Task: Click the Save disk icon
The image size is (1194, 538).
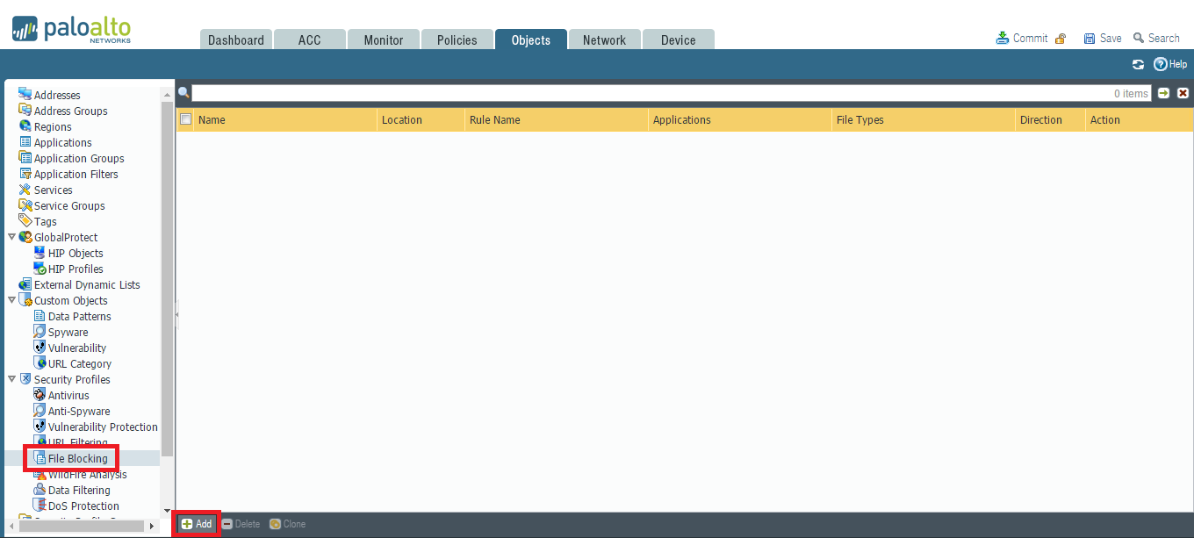Action: [x=1090, y=39]
